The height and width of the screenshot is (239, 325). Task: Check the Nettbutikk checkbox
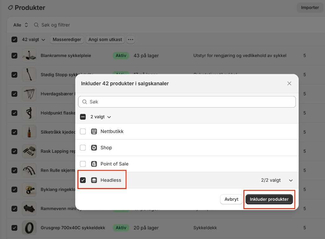[83, 131]
